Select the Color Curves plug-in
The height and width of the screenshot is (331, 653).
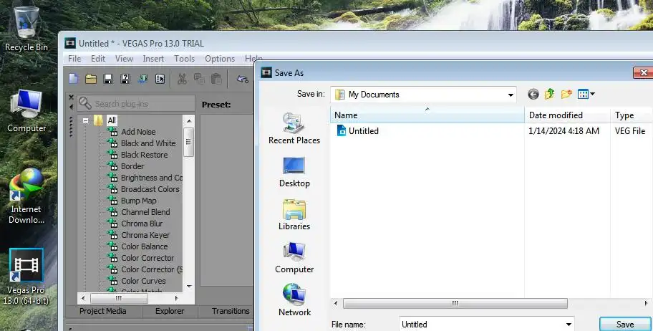click(x=143, y=281)
